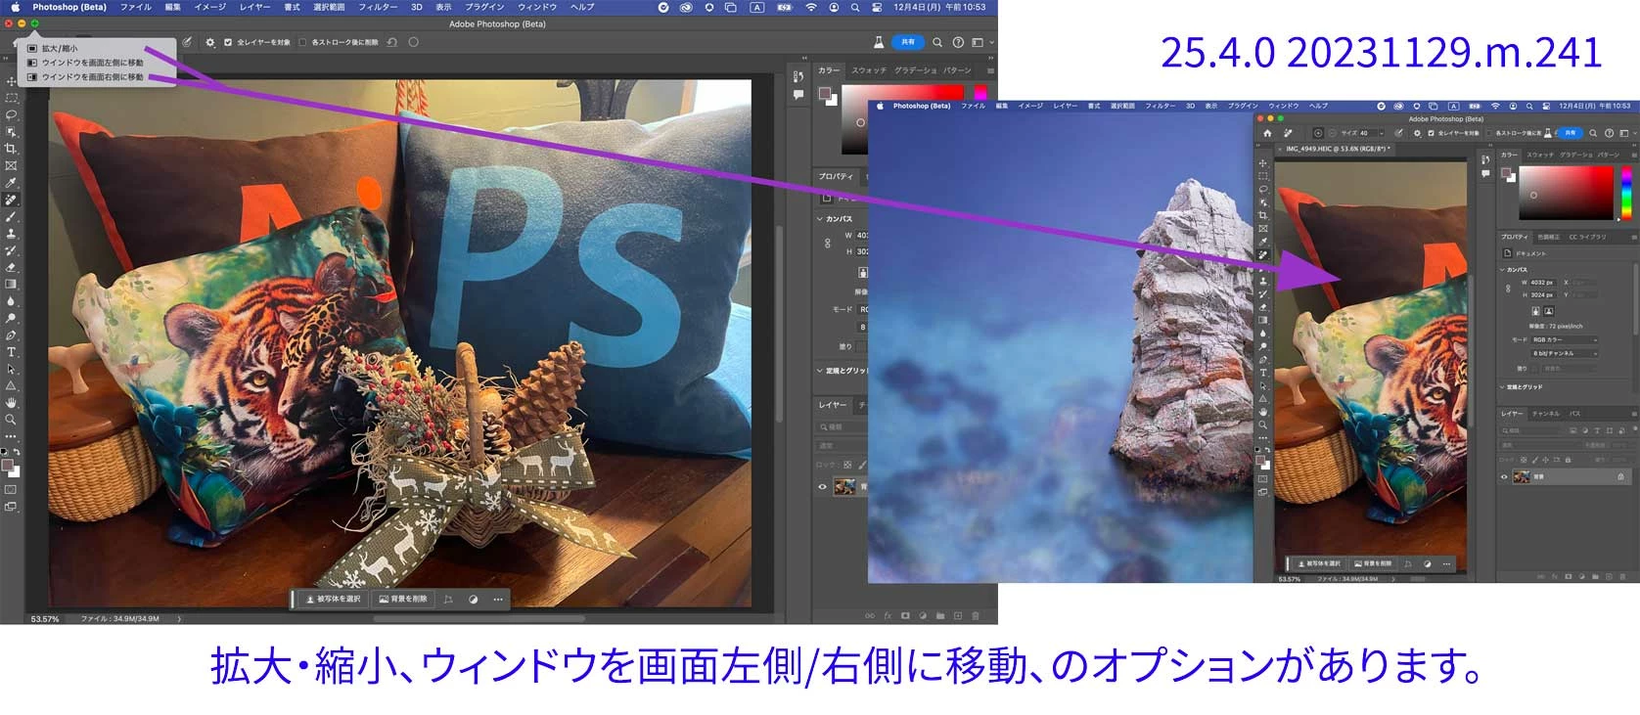Open brush size dropdown in right options bar

pyautogui.click(x=1382, y=133)
